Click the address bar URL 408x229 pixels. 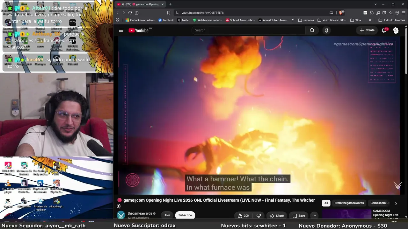point(202,13)
